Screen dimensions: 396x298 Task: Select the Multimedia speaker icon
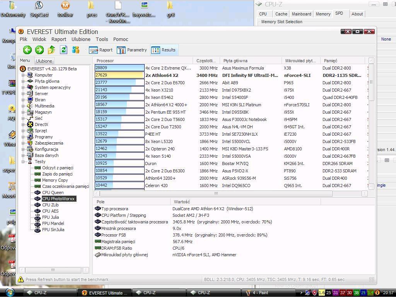click(x=30, y=106)
